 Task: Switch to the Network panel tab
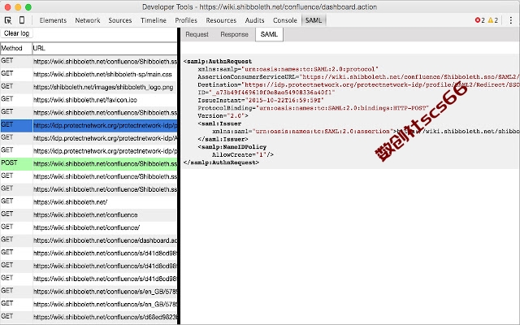click(88, 20)
